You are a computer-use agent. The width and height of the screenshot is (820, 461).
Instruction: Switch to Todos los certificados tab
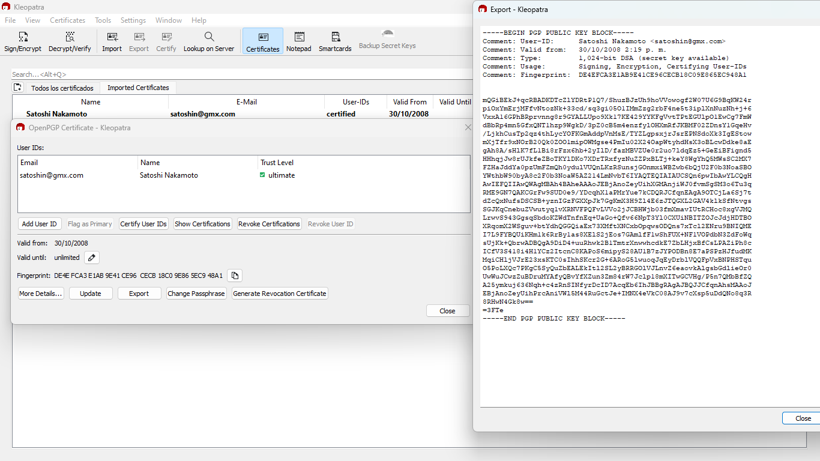click(x=62, y=88)
